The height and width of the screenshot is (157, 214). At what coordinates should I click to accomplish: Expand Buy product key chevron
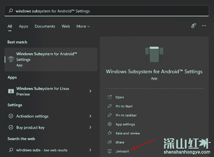click(90, 127)
